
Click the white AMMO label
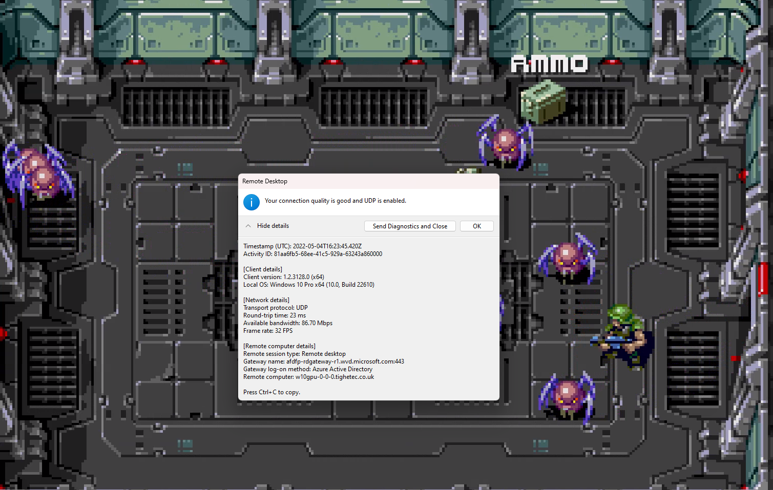point(549,64)
